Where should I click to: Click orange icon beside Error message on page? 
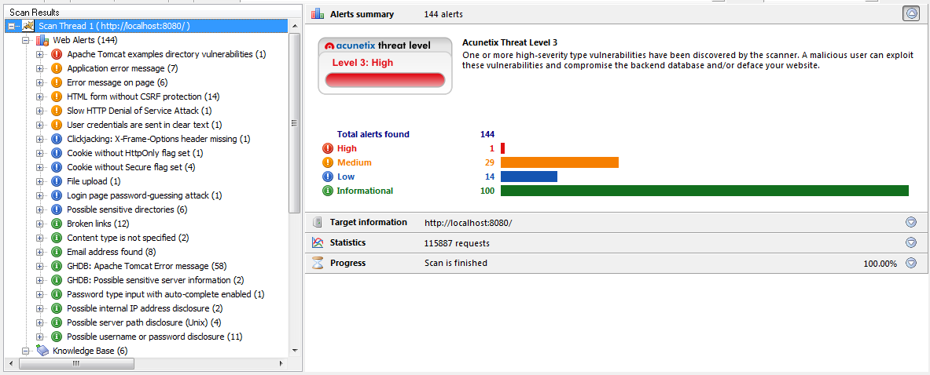[57, 82]
